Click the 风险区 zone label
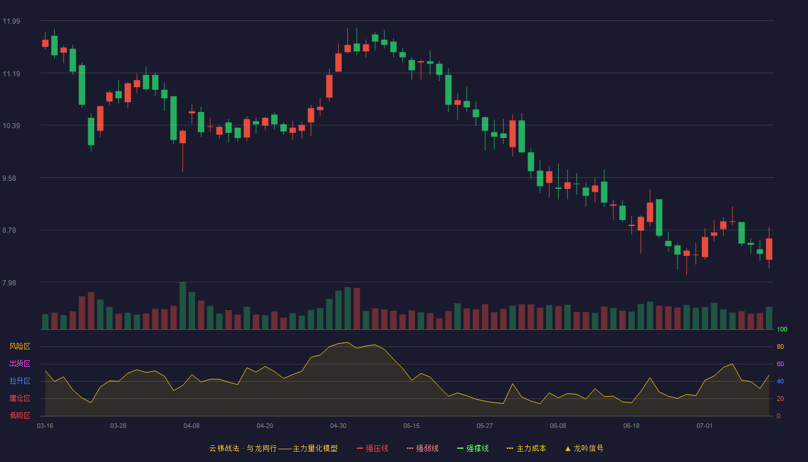 pos(20,346)
